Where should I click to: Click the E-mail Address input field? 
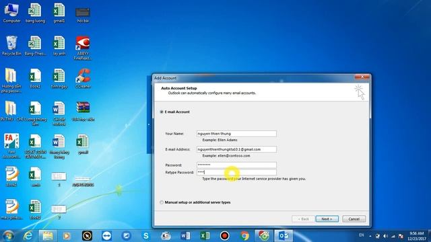coord(236,149)
